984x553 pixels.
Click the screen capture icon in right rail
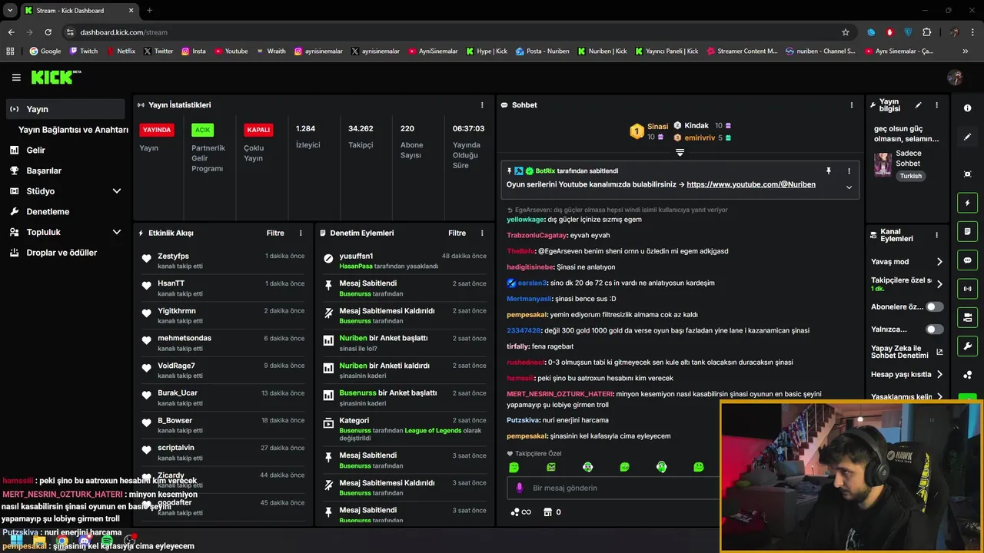coord(967,174)
